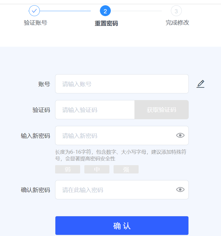Select the 验证账号 step label
This screenshot has width=221, height=236.
(36, 23)
